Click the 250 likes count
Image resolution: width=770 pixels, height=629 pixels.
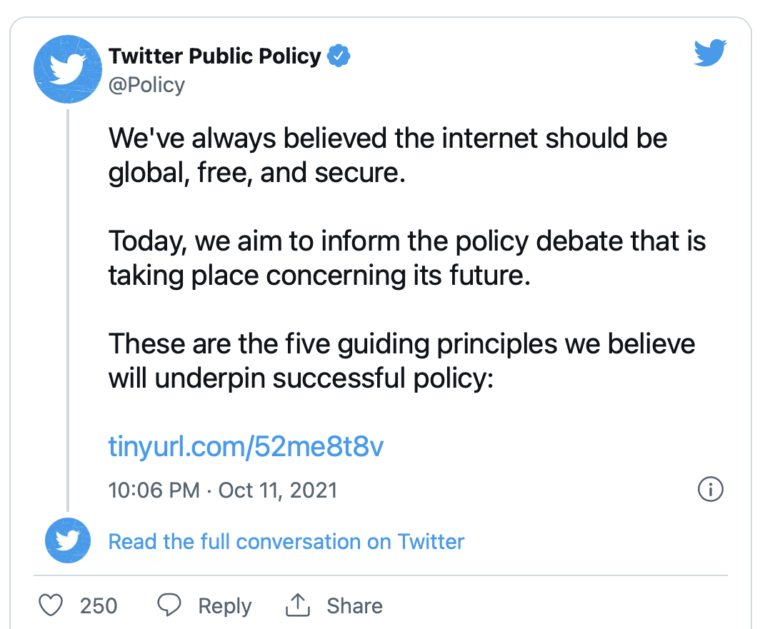(100, 605)
